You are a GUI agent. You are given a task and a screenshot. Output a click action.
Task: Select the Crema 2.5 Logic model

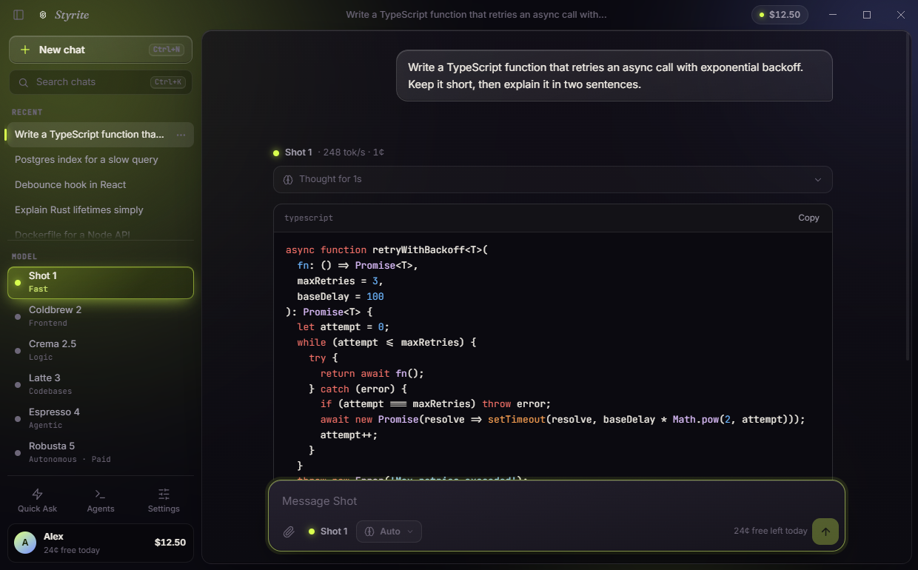(101, 350)
